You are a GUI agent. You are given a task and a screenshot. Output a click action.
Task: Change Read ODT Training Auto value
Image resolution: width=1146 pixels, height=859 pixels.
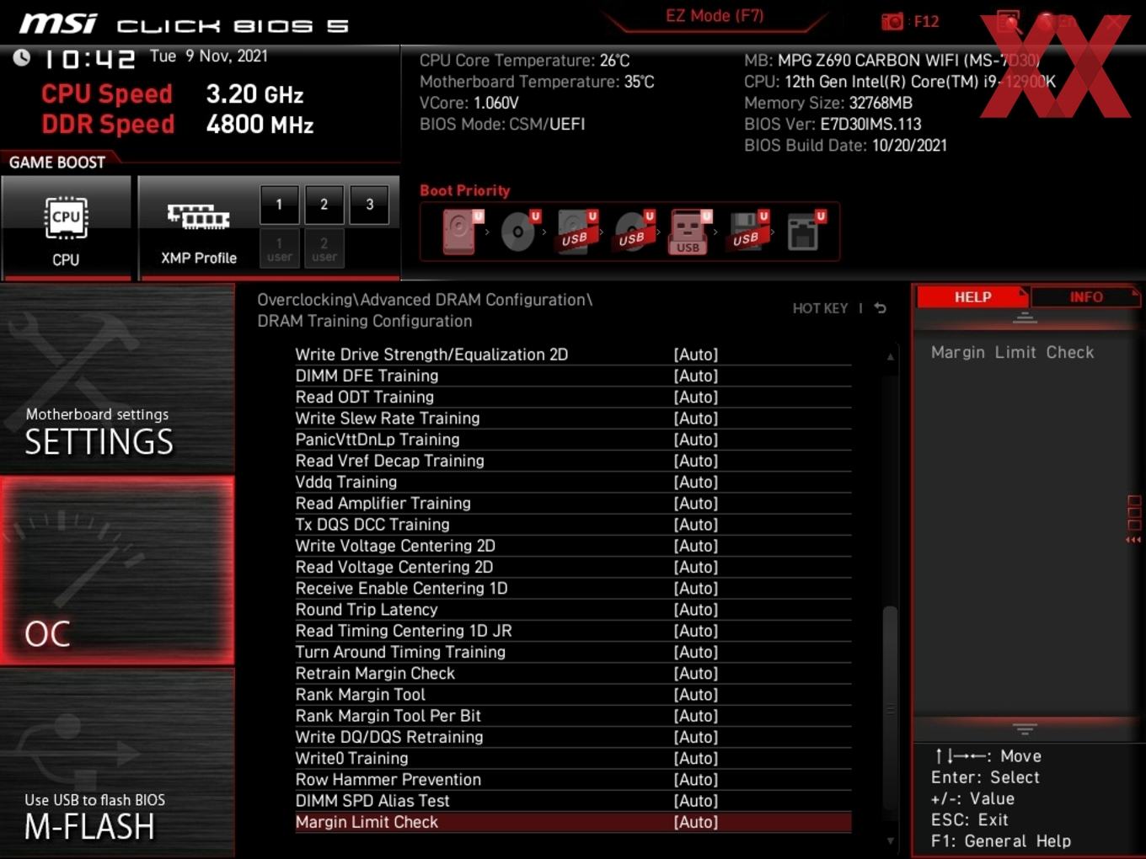[x=696, y=397]
